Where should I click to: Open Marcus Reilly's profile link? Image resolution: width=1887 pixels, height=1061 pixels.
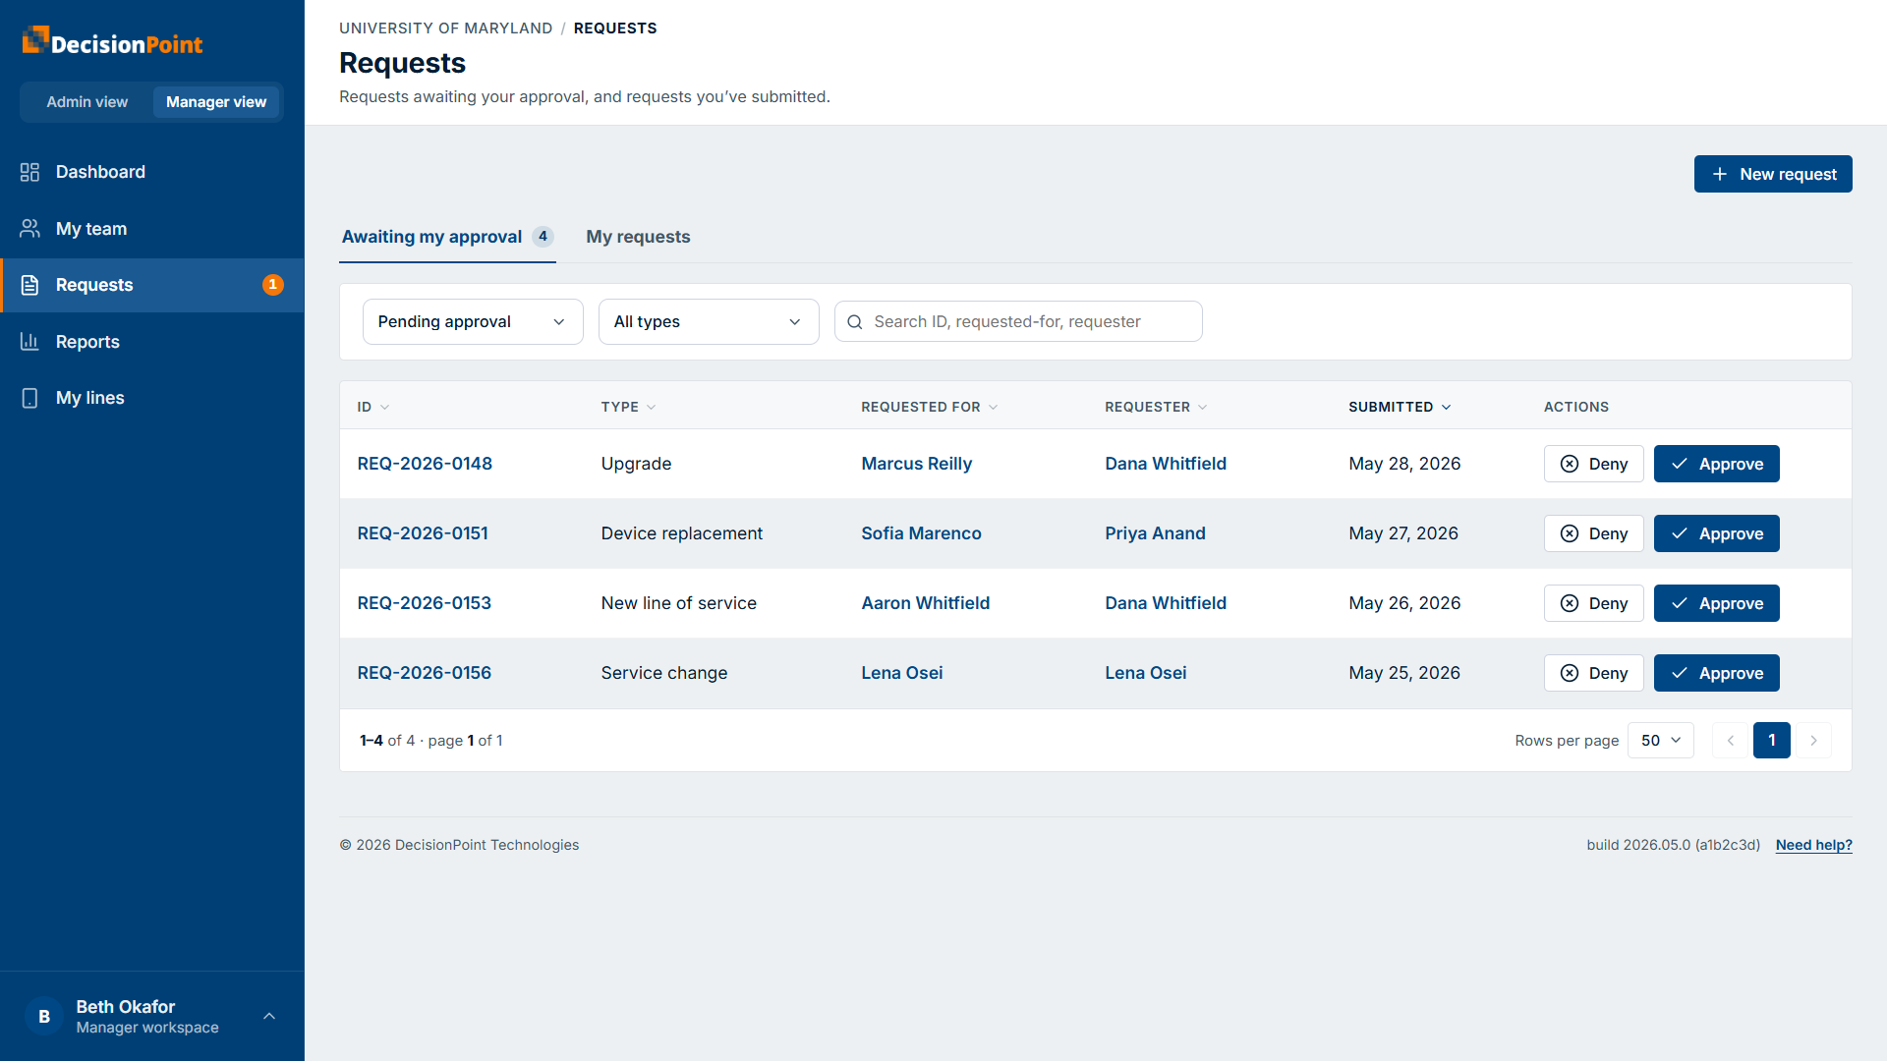click(x=916, y=464)
